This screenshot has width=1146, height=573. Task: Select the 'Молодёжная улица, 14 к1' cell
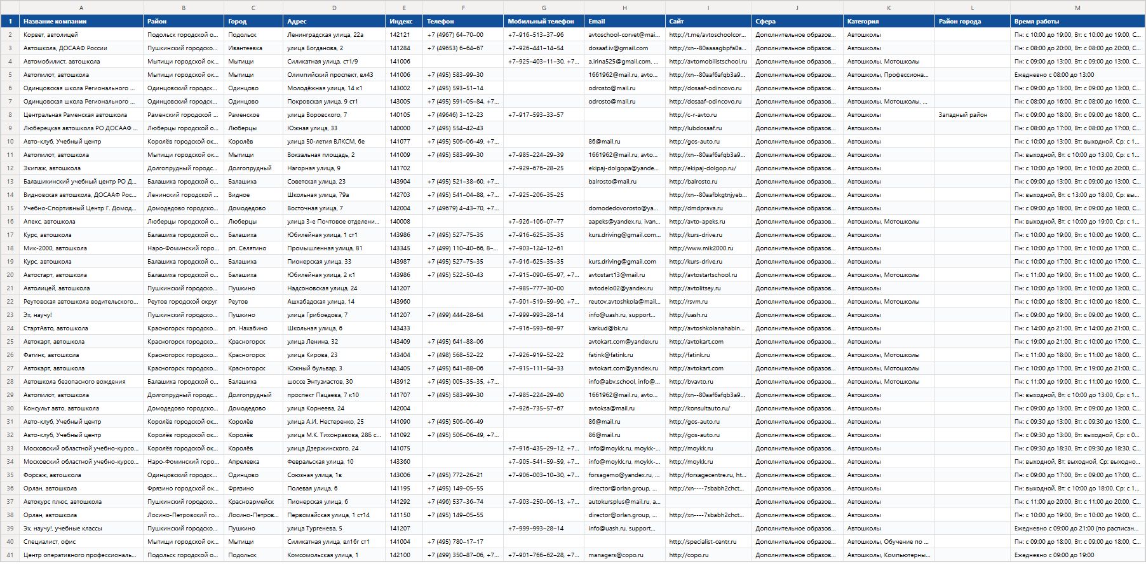tap(334, 88)
